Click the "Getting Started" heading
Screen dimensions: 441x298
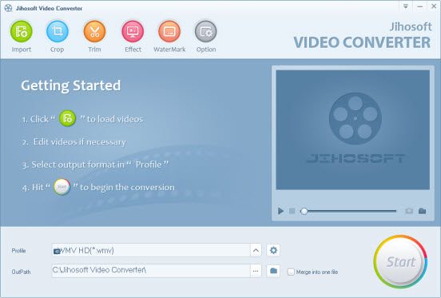tap(71, 85)
